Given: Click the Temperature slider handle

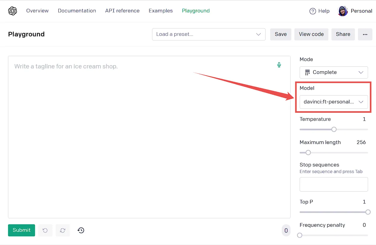Looking at the screenshot, I should pyautogui.click(x=334, y=129).
